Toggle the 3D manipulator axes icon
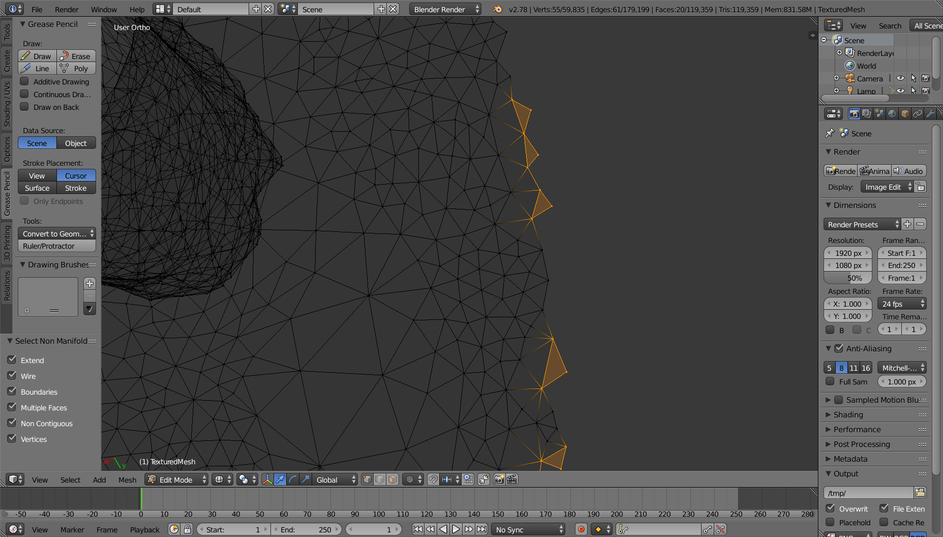 click(x=267, y=480)
